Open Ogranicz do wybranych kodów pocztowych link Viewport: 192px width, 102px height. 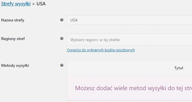point(101,50)
